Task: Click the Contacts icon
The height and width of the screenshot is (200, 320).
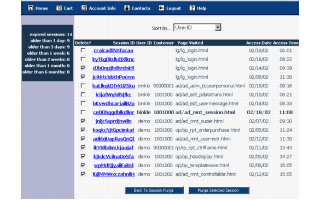Action: 127,8
